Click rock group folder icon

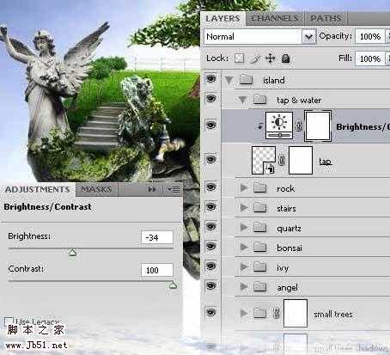tap(259, 187)
